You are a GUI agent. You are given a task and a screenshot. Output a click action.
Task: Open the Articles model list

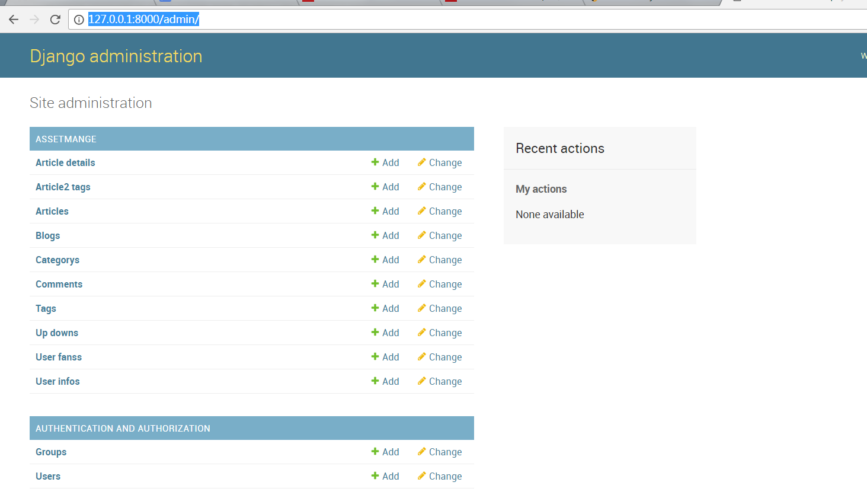pyautogui.click(x=52, y=211)
